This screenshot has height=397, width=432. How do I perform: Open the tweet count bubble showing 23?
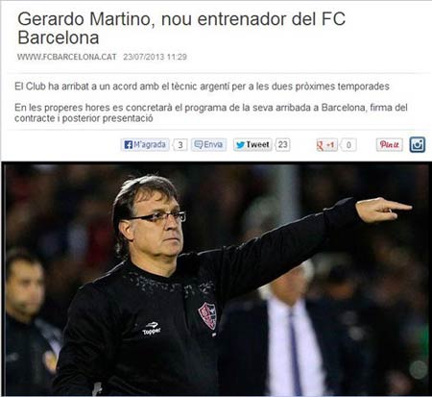(x=282, y=145)
